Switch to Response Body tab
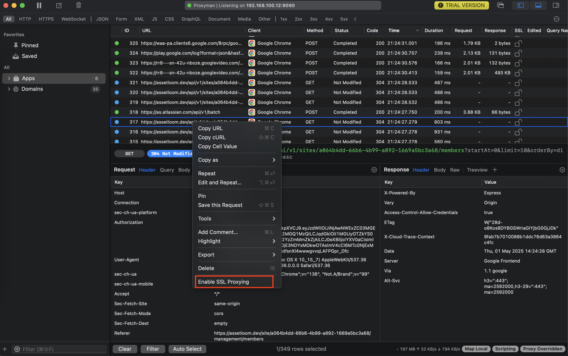 click(x=439, y=170)
